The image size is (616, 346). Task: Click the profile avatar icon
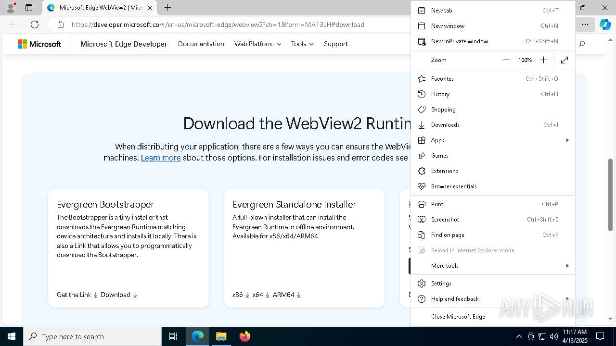pos(11,8)
